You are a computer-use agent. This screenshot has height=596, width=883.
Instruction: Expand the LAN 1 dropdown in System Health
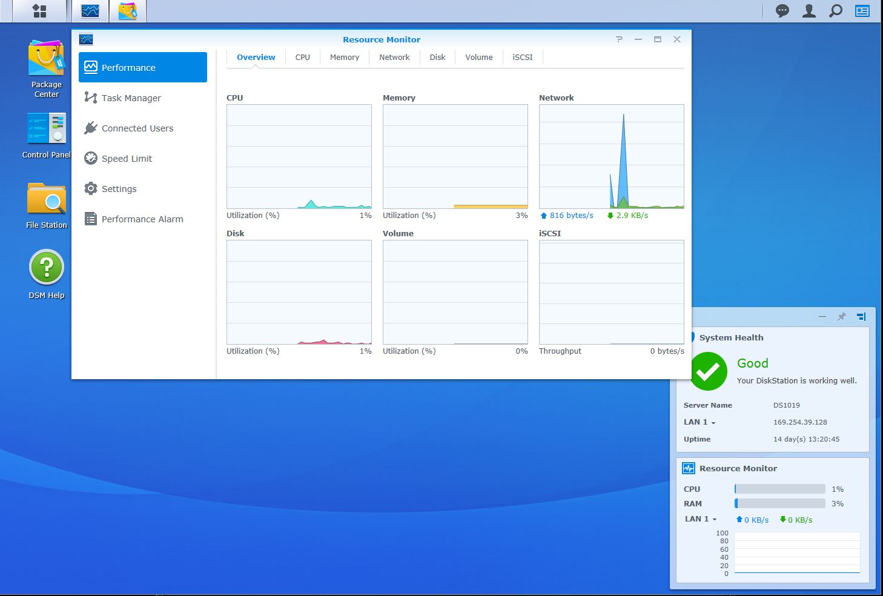click(701, 422)
